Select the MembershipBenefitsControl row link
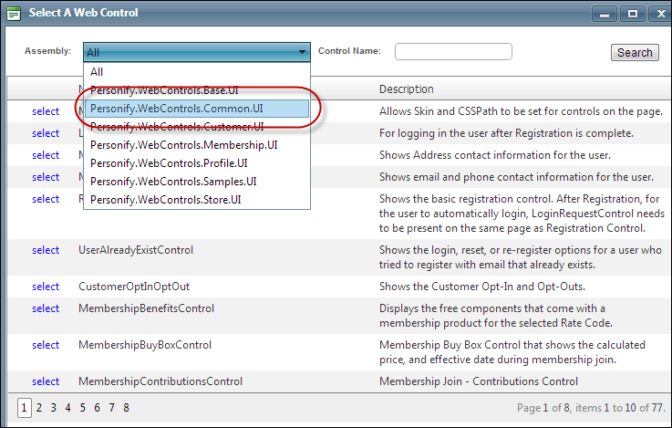 pos(46,308)
